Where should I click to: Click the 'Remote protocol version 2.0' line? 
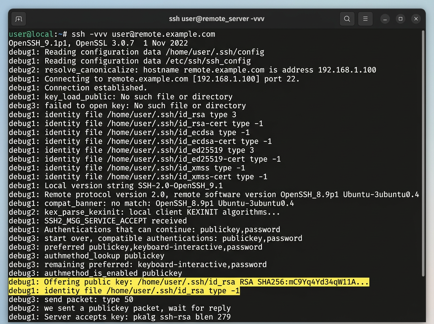214,195
